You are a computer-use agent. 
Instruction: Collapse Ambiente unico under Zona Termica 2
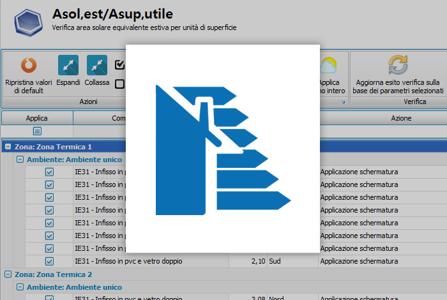tap(20, 287)
